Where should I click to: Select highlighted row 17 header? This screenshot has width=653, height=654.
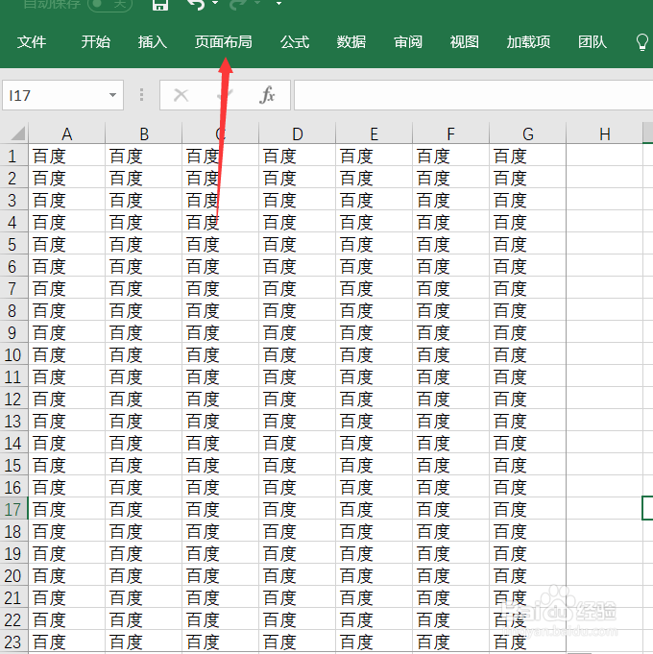[x=13, y=510]
